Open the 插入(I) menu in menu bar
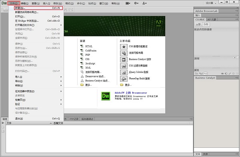The width and height of the screenshot is (240, 157). click(x=46, y=3)
